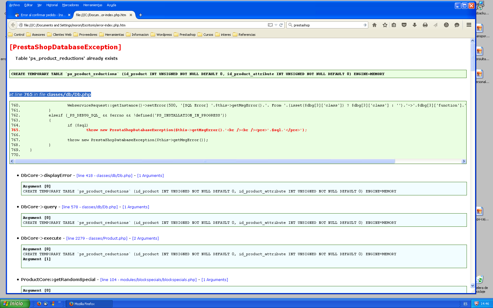Click the ES language indicator
Viewport: 493px width, 308px height.
click(465, 304)
